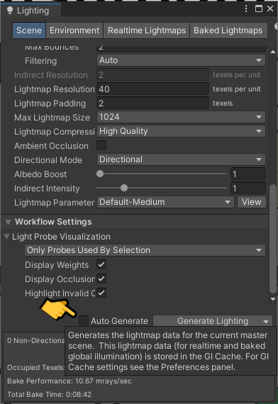Switch to the Environment tab
This screenshot has width=278, height=404.
74,30
